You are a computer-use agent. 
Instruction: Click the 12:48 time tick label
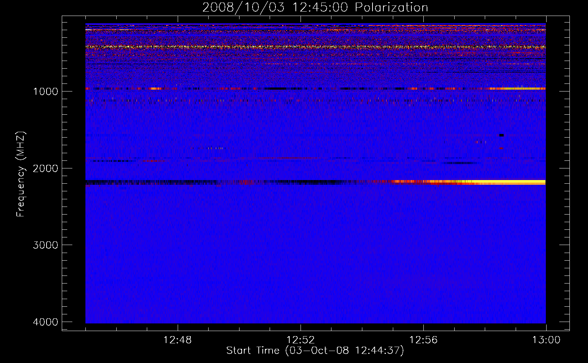point(177,340)
